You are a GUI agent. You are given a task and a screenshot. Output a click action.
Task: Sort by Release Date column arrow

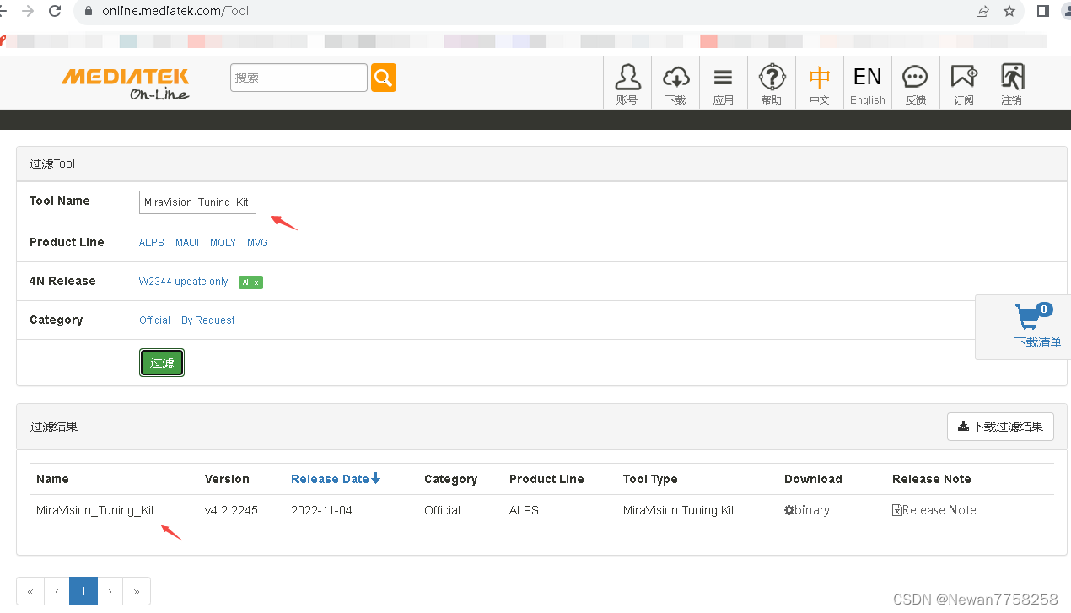376,478
